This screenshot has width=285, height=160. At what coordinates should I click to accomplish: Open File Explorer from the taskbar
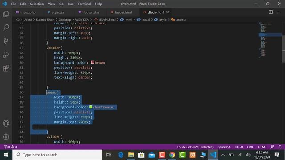(x=131, y=155)
